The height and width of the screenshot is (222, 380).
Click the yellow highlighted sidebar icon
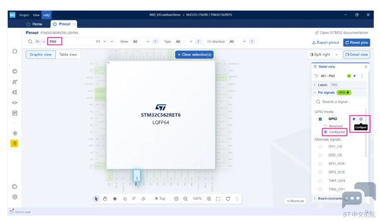point(14,143)
